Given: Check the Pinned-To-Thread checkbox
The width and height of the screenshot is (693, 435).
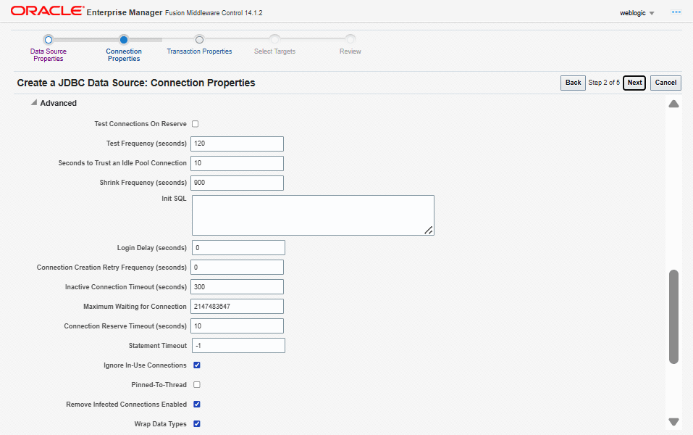Looking at the screenshot, I should coord(197,385).
